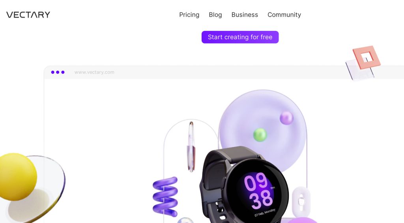Click the glass capsule pendant object
The width and height of the screenshot is (404, 223).
click(x=191, y=147)
